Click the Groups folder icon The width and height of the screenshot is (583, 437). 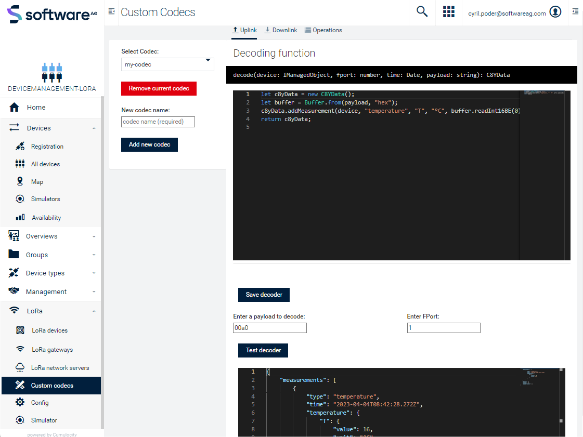click(x=14, y=254)
